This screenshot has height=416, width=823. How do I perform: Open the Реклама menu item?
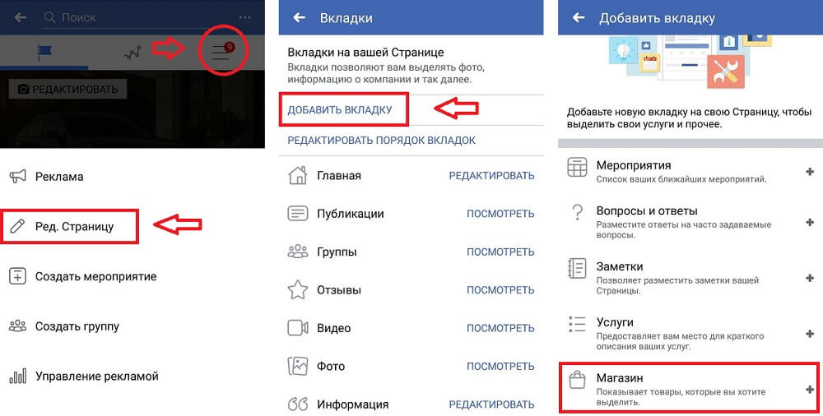click(x=59, y=177)
